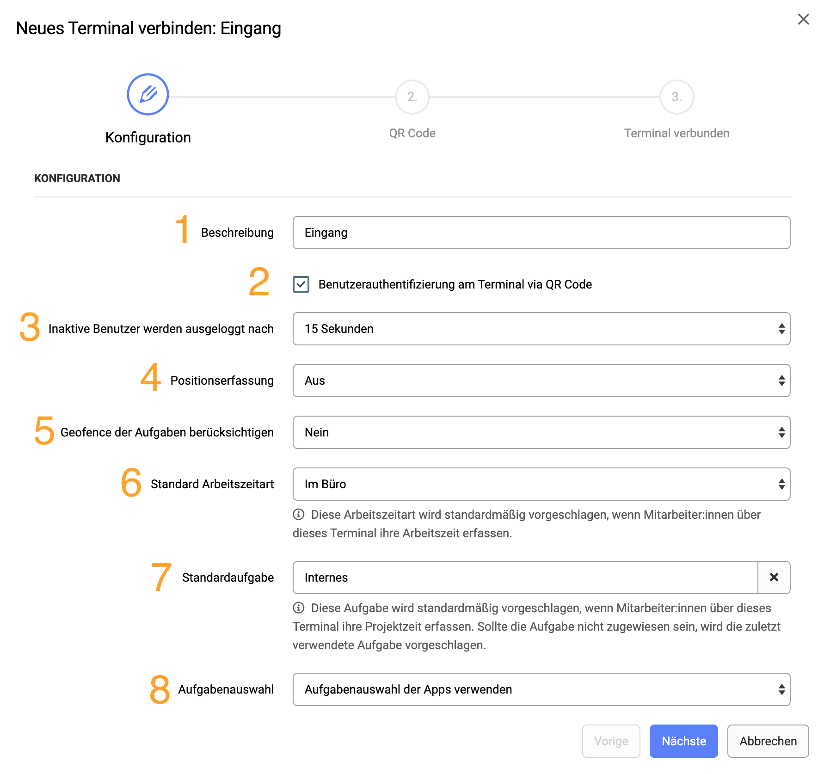Screen dimensions: 824x774
Task: Click the KONFIGURATION section heading
Action: [77, 178]
